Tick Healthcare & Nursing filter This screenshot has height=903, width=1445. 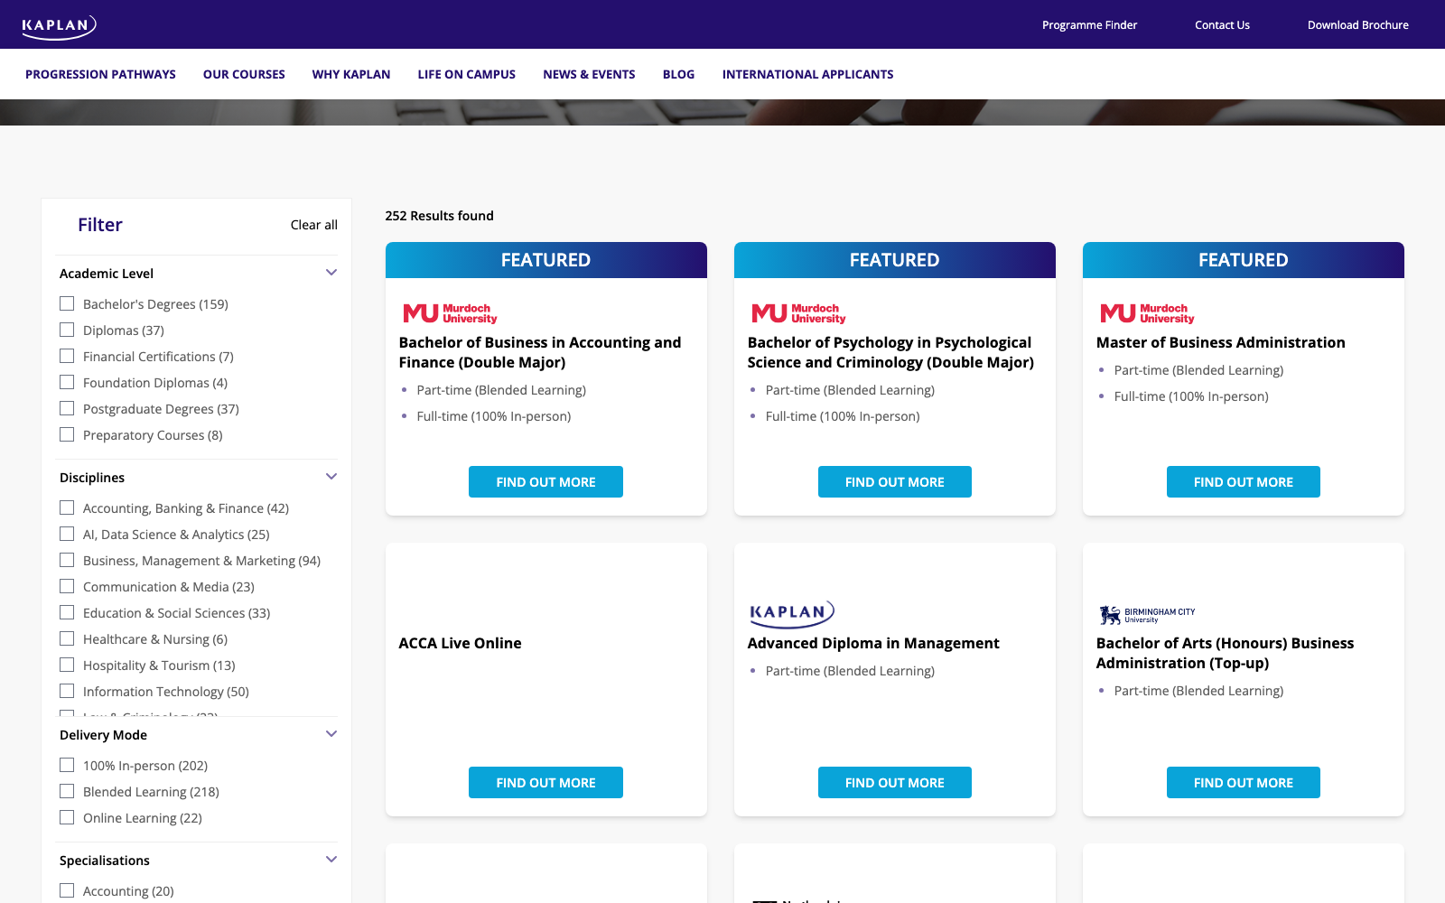tap(67, 638)
